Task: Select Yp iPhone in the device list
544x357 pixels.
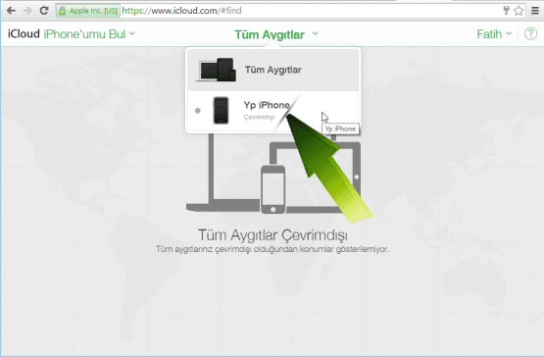Action: 273,111
